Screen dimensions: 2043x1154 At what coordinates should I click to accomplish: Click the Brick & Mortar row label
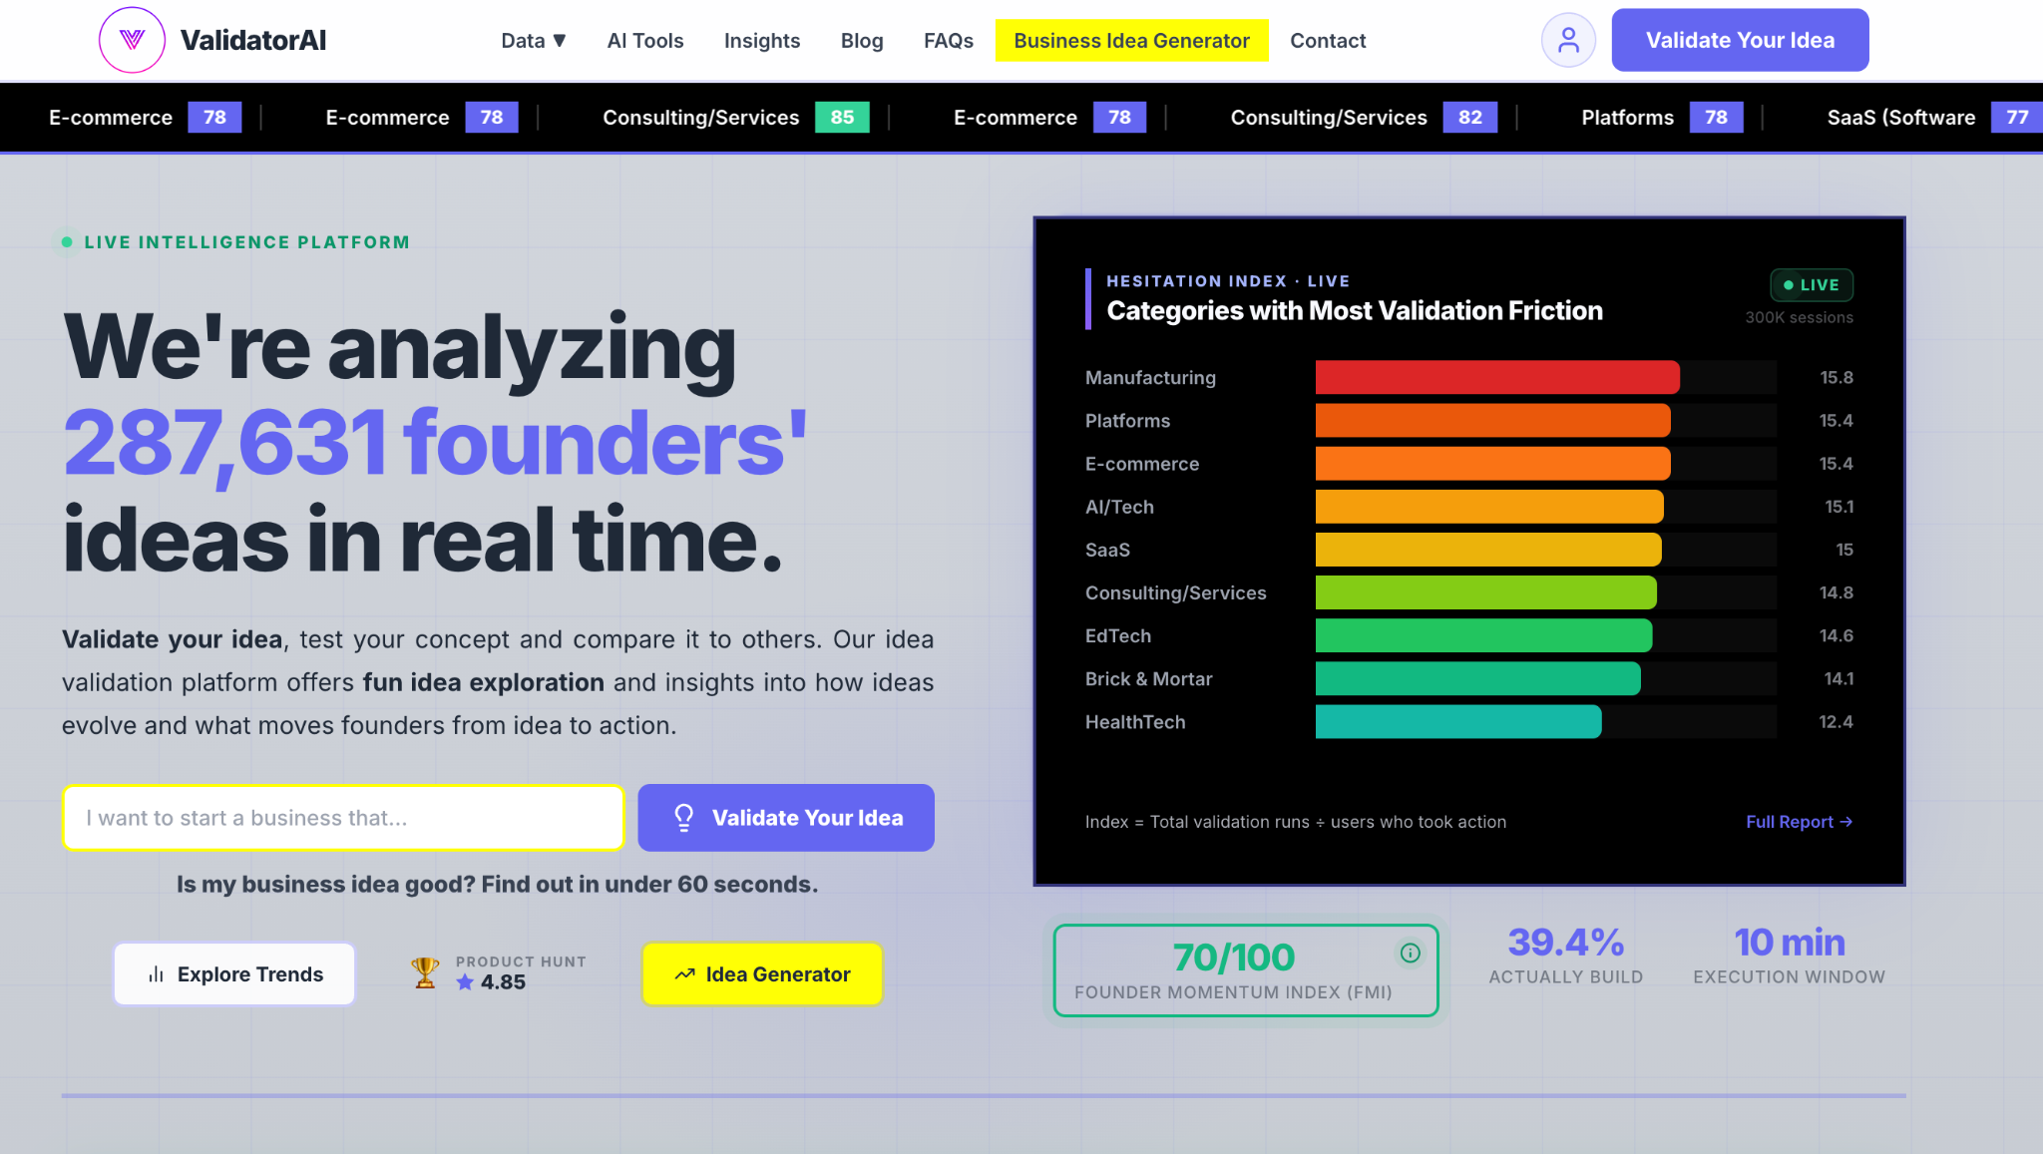[1148, 679]
